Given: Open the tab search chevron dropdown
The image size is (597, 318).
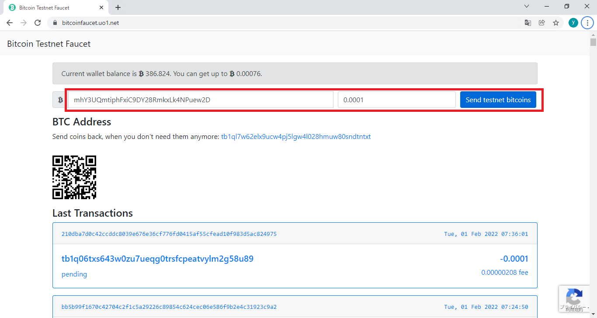Looking at the screenshot, I should point(526,6).
